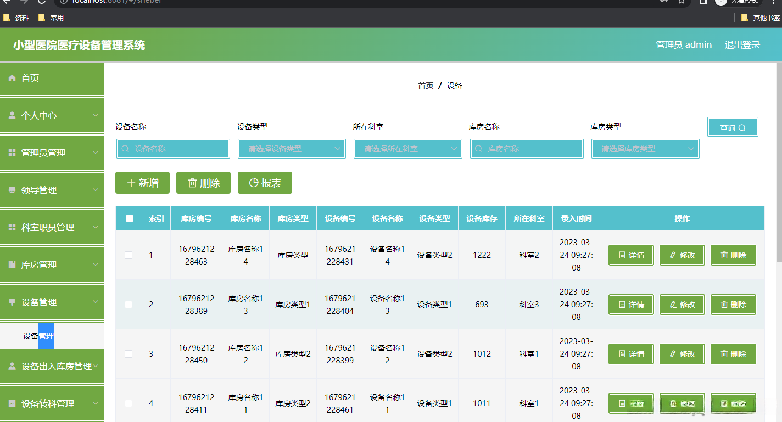Click the 设备名称 search input field
The width and height of the screenshot is (782, 422).
coord(174,149)
